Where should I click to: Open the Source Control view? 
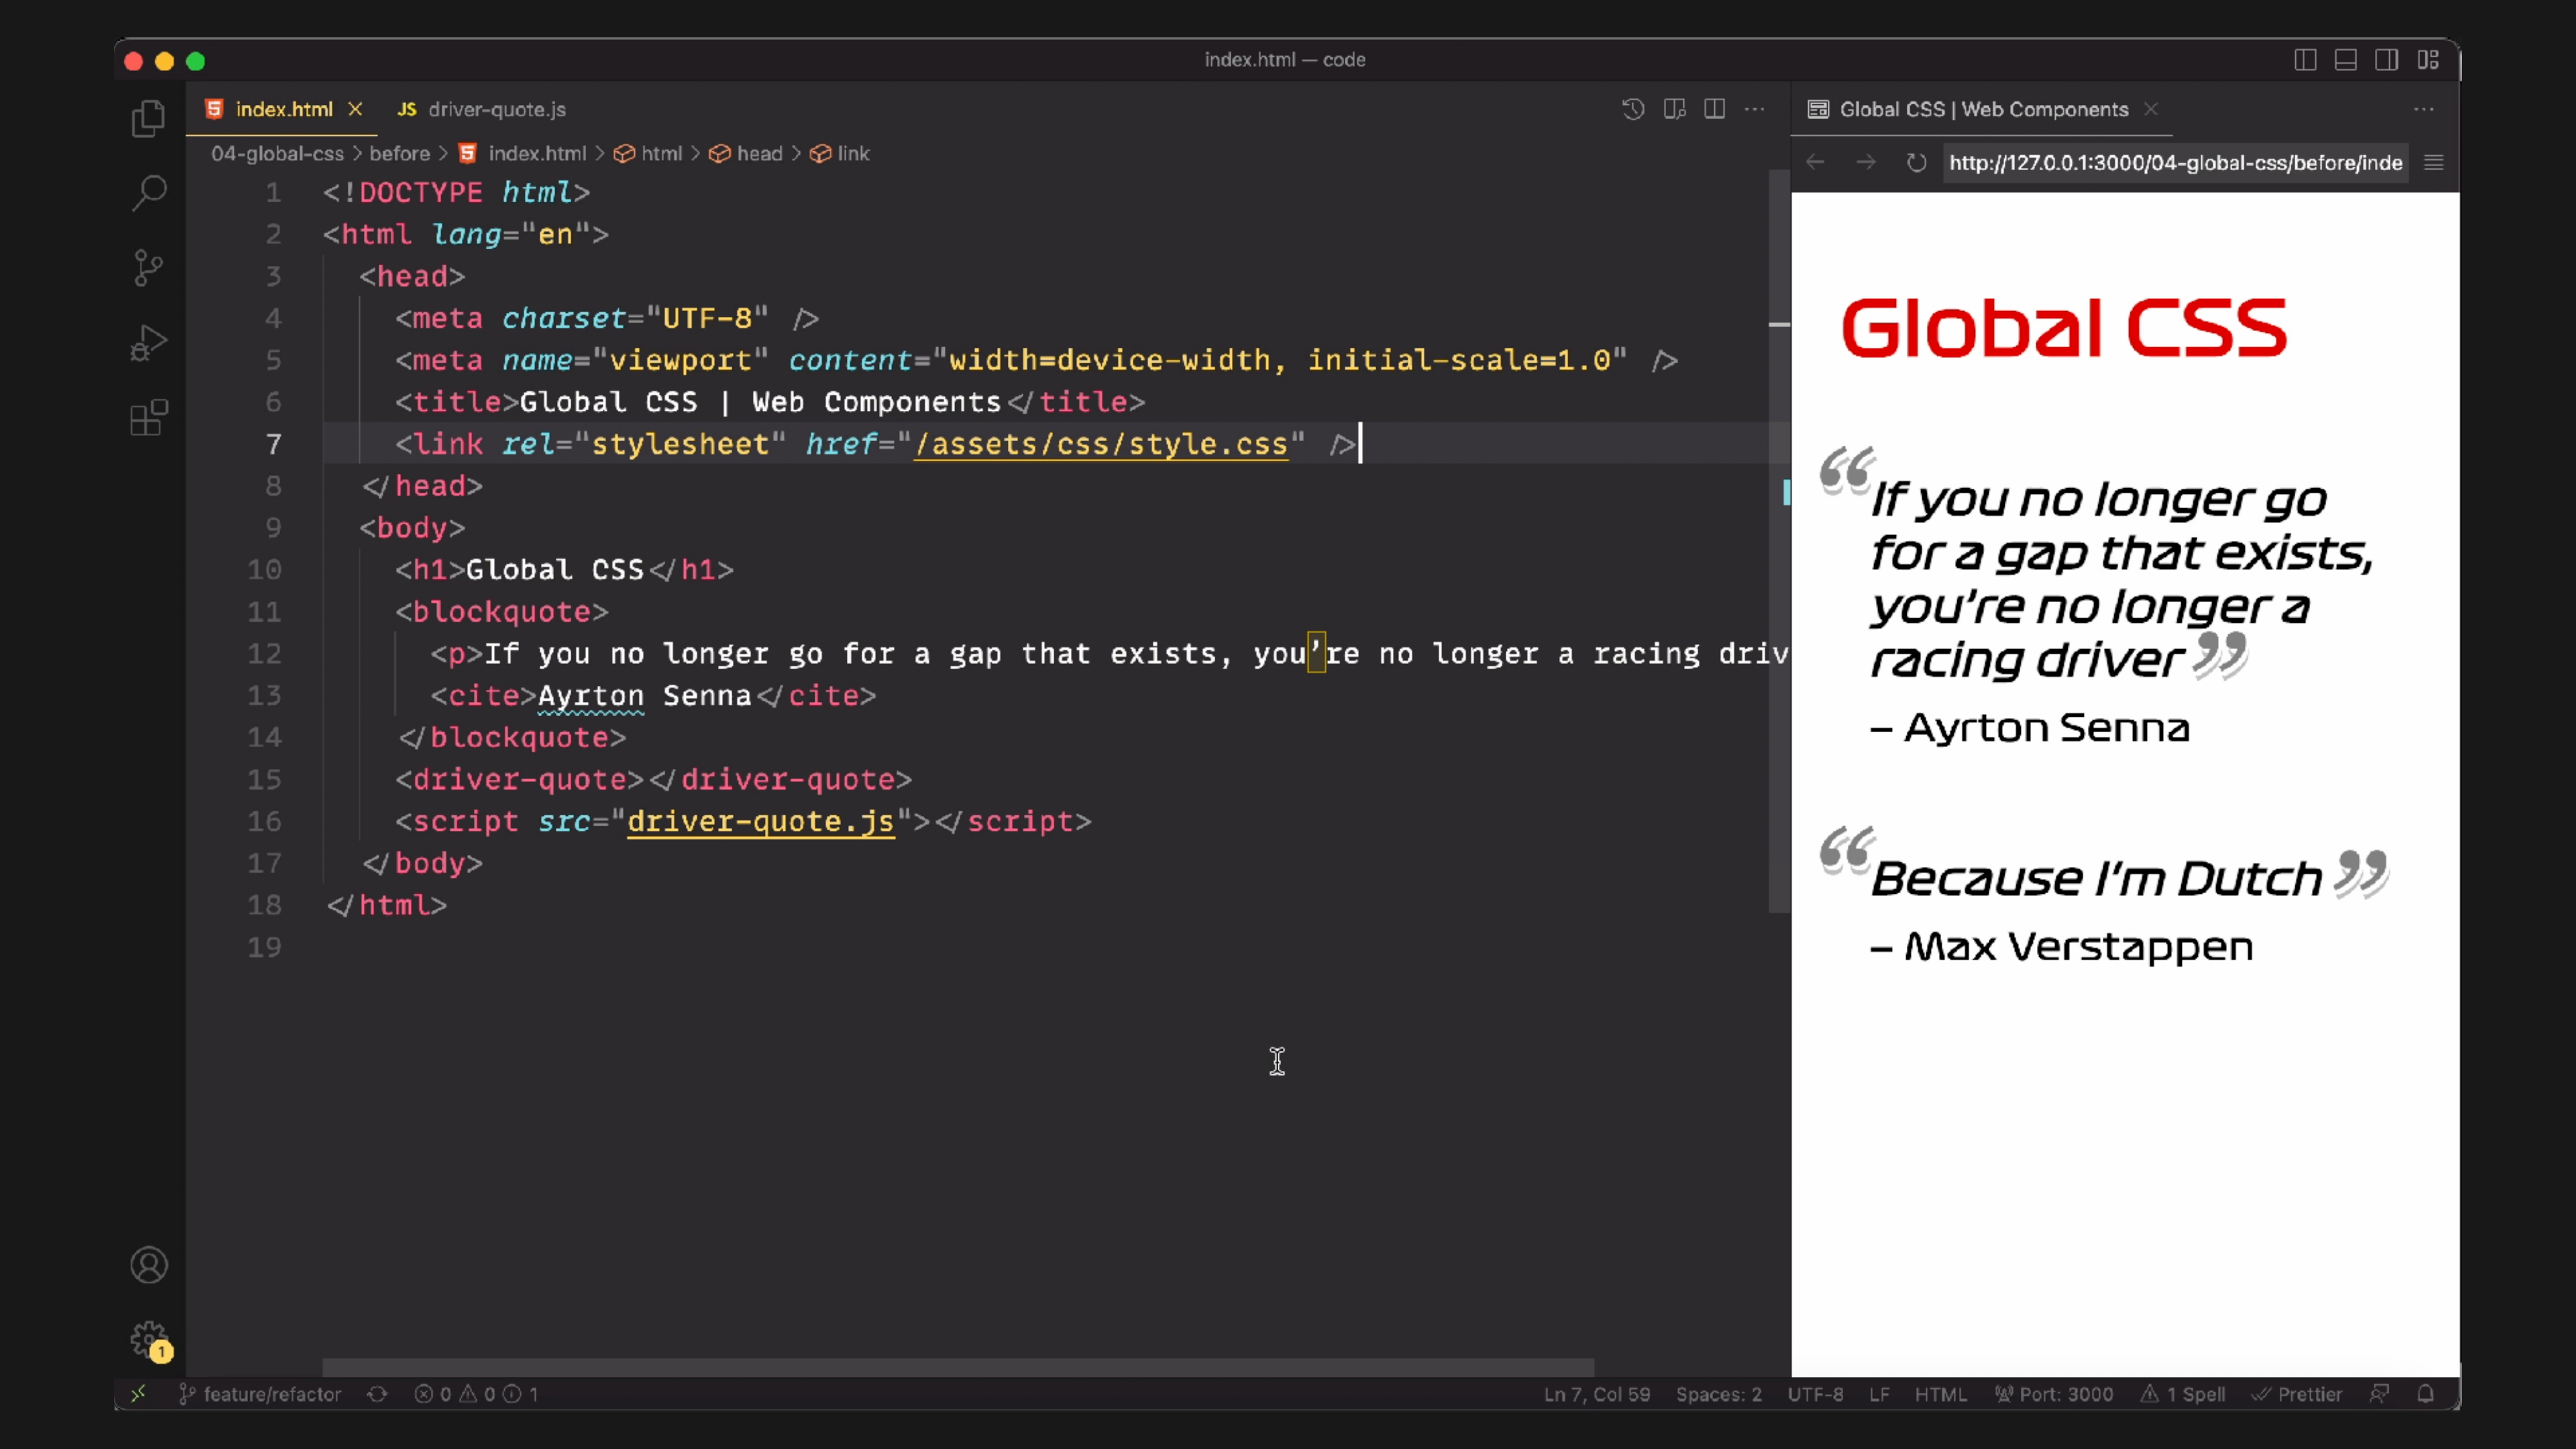coord(148,267)
